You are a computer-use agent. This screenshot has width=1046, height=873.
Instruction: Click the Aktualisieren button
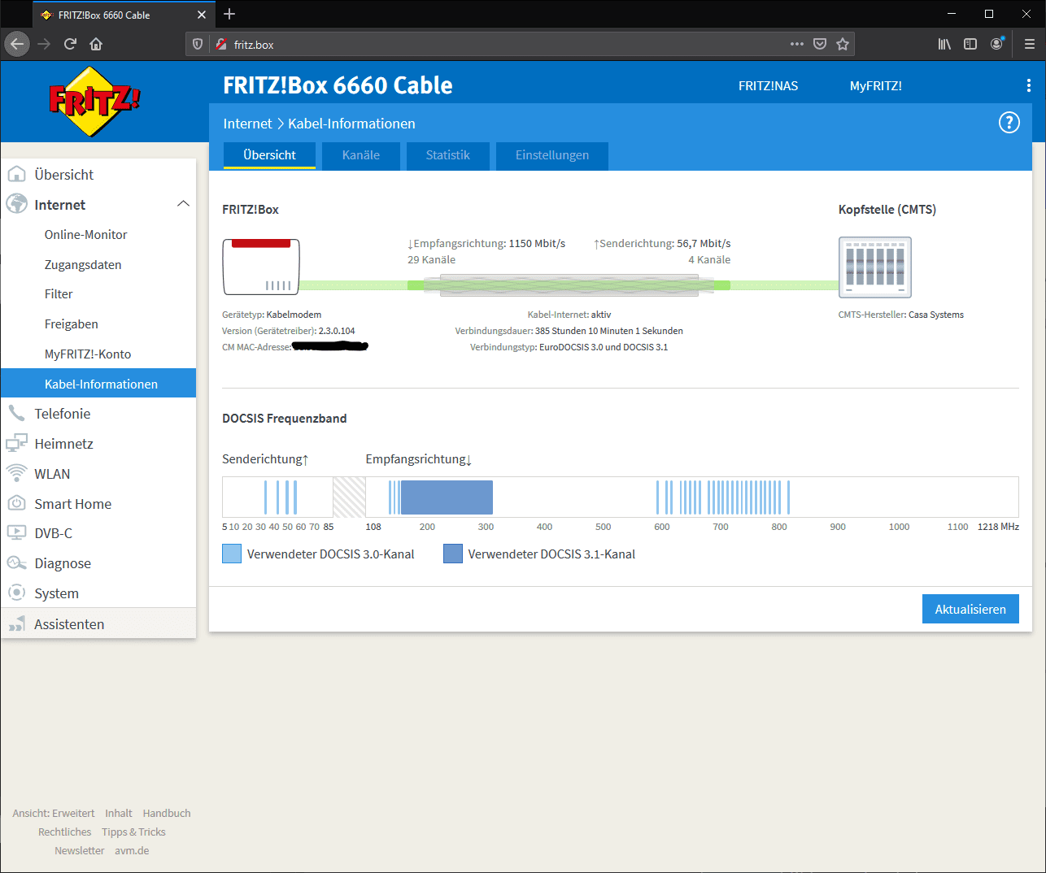point(970,609)
